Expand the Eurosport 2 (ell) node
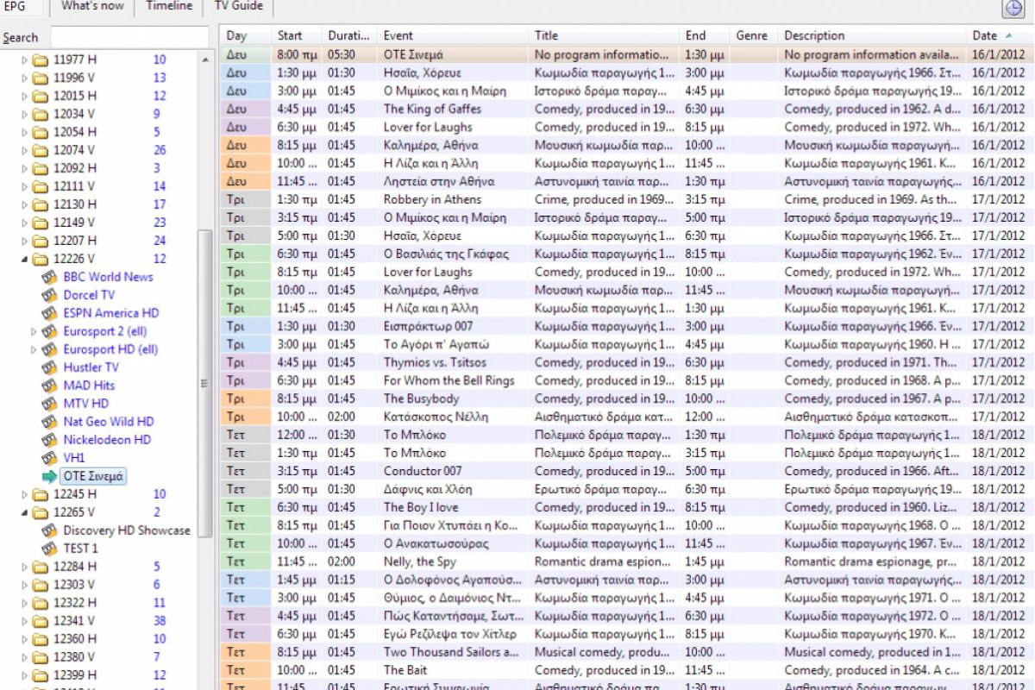The width and height of the screenshot is (1035, 690). click(34, 331)
